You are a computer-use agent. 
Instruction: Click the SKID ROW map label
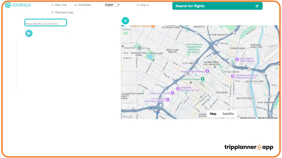[x=222, y=92]
